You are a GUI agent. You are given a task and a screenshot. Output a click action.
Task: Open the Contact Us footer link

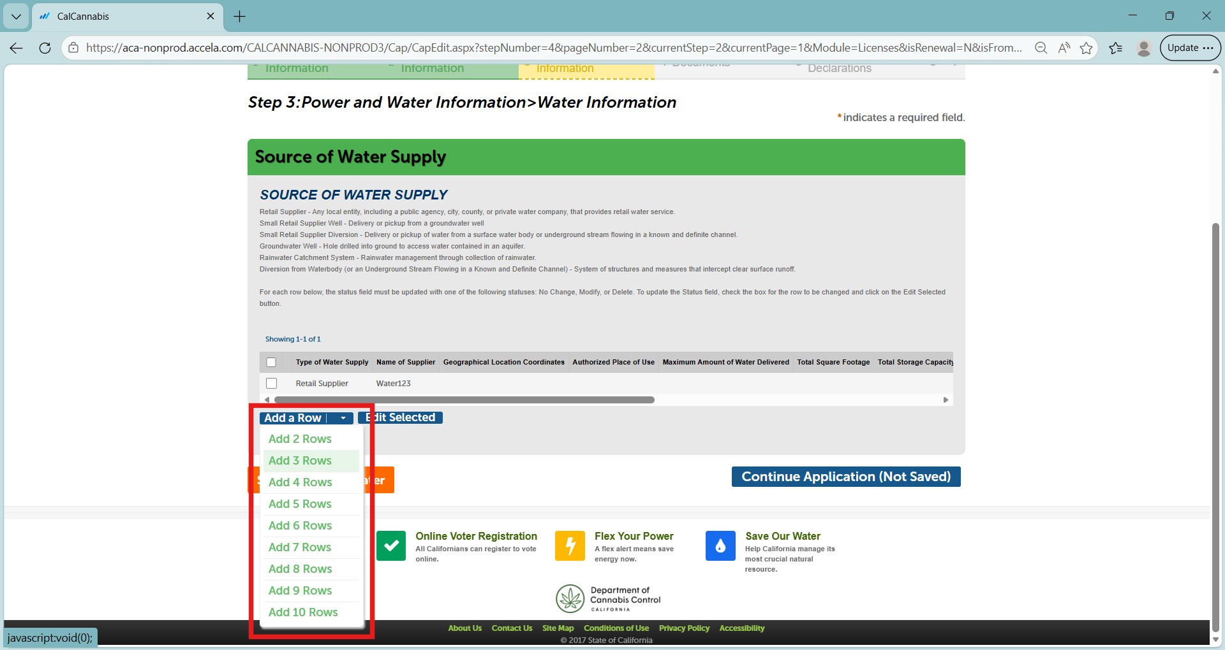click(x=512, y=628)
